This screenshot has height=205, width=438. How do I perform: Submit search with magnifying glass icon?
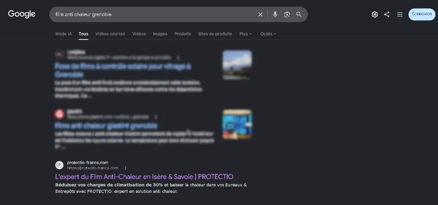299,15
